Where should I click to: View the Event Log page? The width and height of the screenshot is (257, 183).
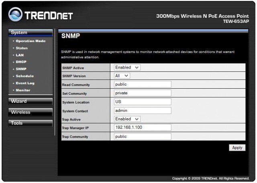tap(25, 83)
